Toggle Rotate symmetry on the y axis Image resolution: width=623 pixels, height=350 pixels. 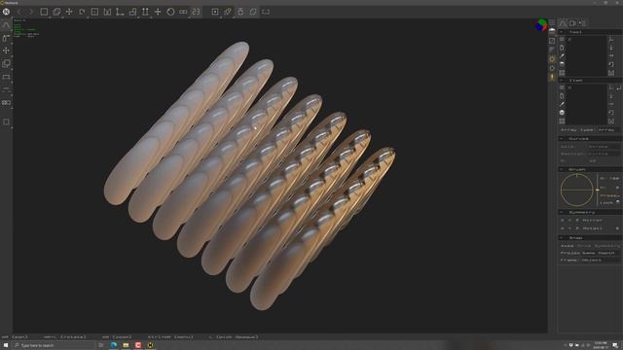point(569,228)
